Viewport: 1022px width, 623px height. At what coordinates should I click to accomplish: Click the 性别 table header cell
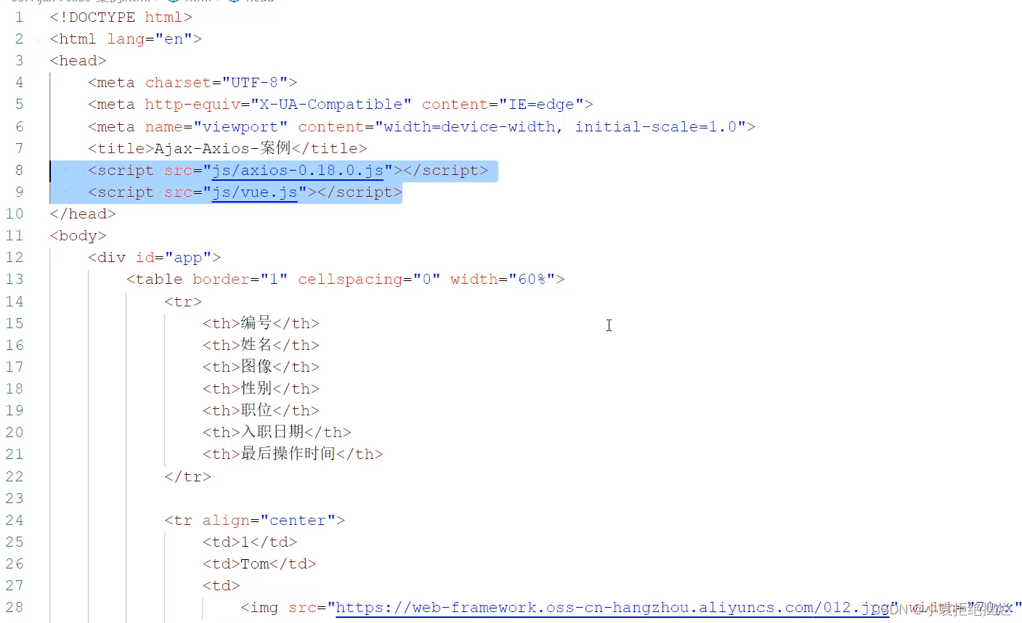click(x=261, y=389)
